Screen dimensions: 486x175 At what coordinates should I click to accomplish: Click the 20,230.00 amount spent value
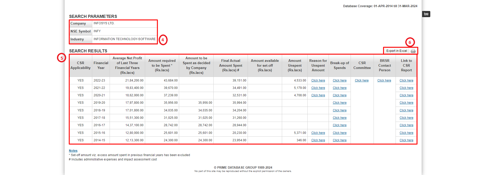click(x=239, y=133)
